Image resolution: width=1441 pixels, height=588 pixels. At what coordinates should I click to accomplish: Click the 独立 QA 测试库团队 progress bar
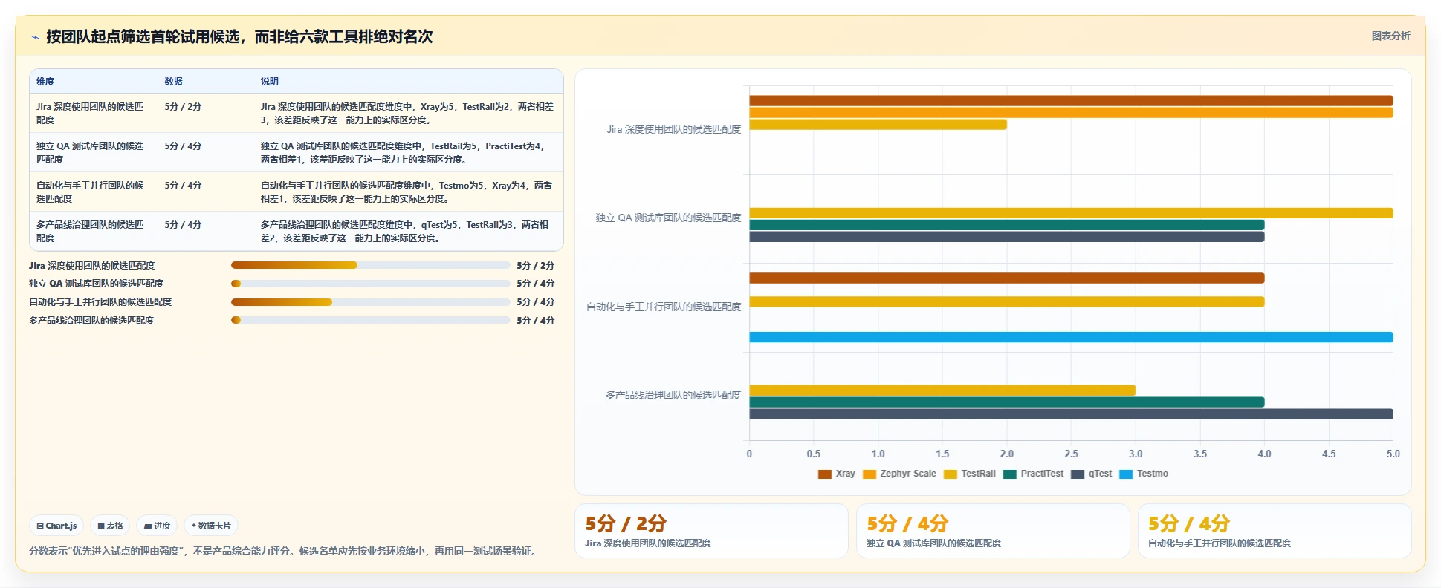pos(371,284)
